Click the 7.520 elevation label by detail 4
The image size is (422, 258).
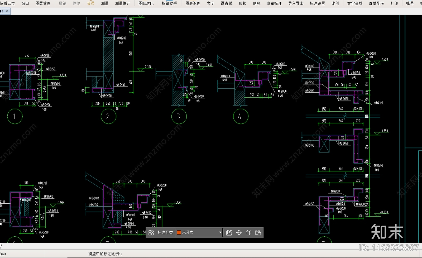(292, 70)
